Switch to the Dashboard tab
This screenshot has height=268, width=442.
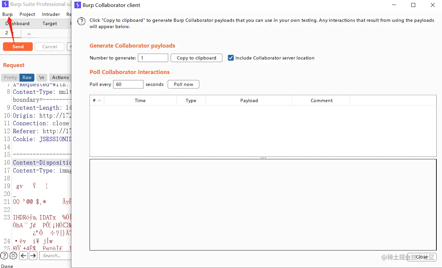pyautogui.click(x=17, y=23)
